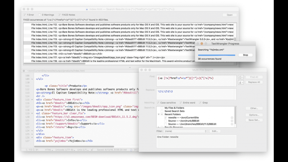This screenshot has width=288, height=162.
Task: Click the blue search progress bar
Action: 216,55
